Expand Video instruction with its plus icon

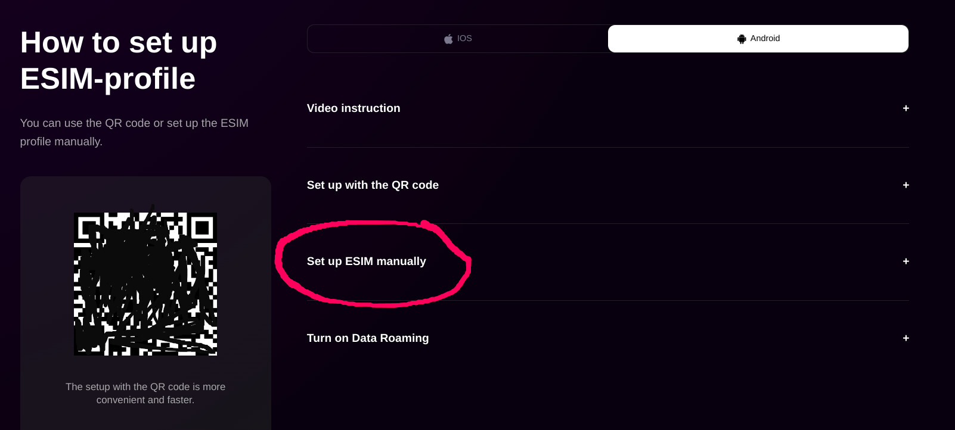[x=906, y=108]
